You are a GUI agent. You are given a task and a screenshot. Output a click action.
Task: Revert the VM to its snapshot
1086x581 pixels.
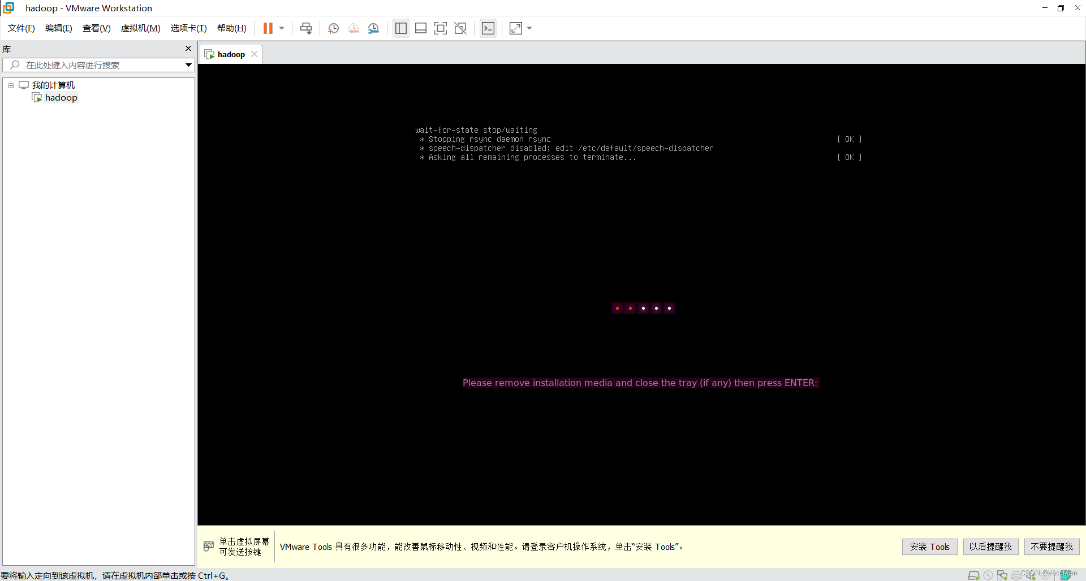[x=354, y=28]
